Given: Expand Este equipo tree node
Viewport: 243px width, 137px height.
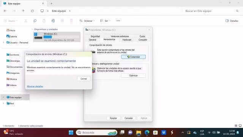Looking at the screenshot, I should click(x=3, y=97).
